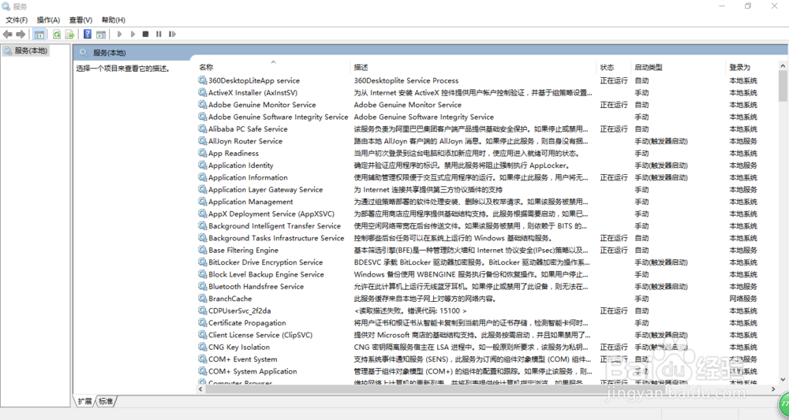This screenshot has height=420, width=789.
Task: Click gear icon of Certificate Propagation row
Action: [x=202, y=322]
